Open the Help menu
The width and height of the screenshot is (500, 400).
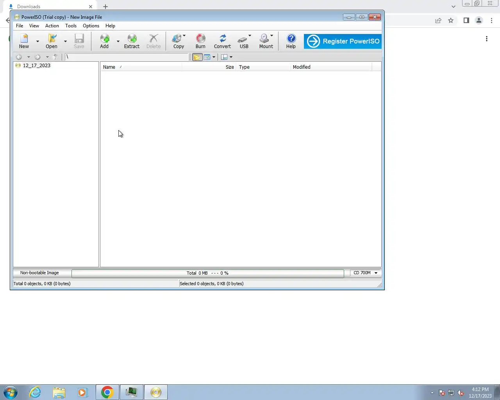[x=110, y=26]
